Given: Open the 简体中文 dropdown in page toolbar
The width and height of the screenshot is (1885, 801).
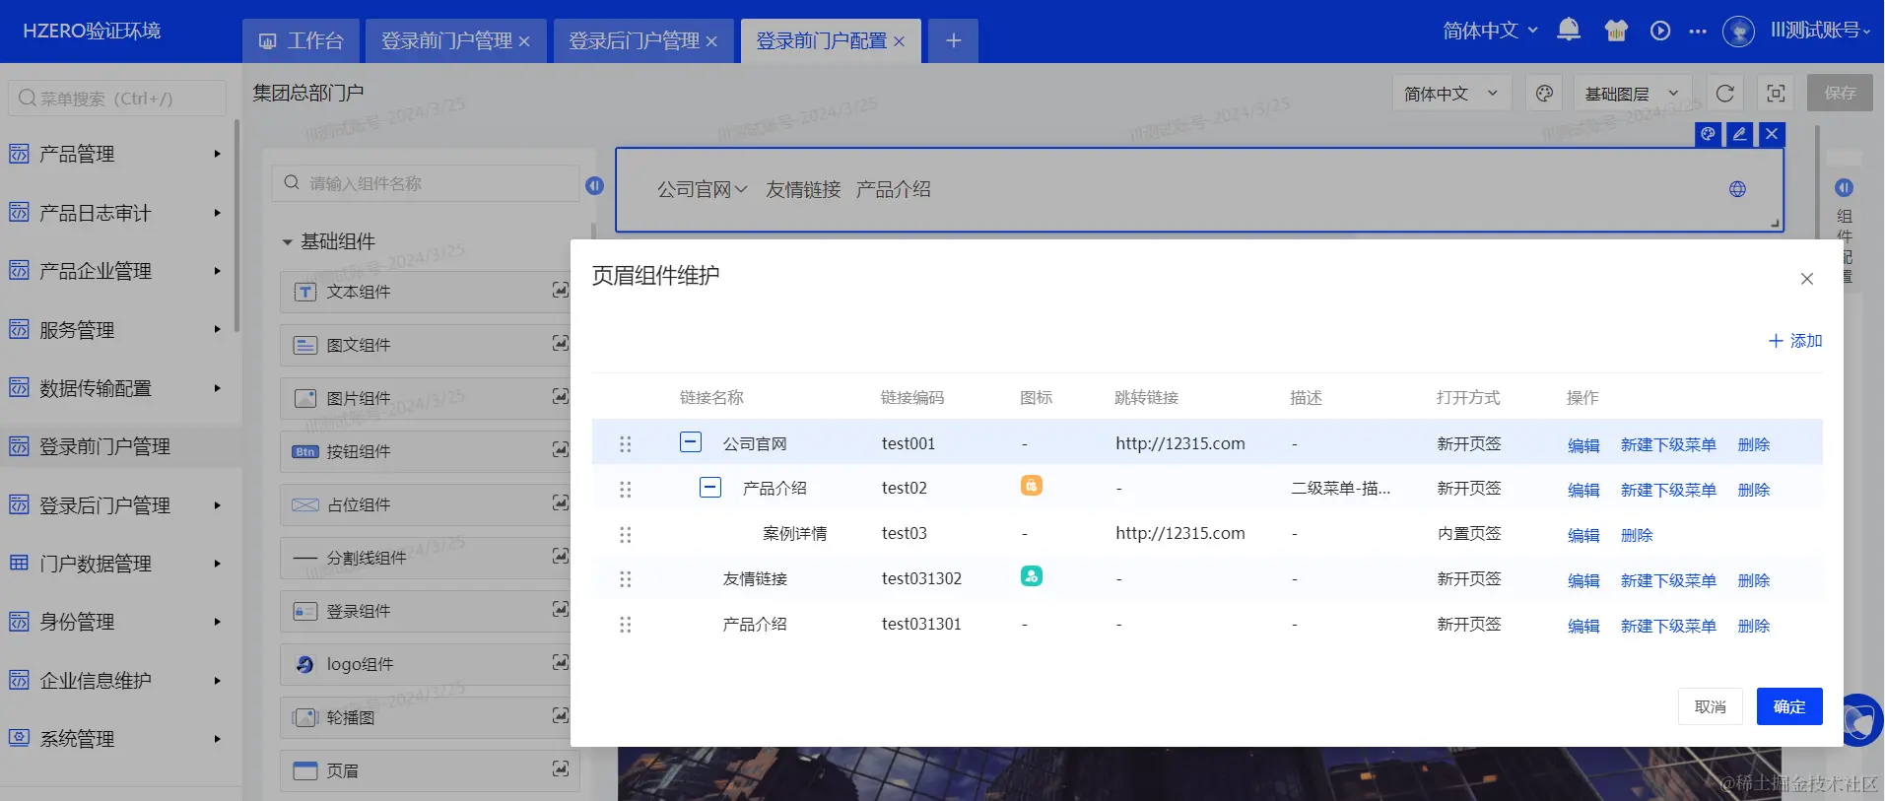Looking at the screenshot, I should click(1450, 94).
